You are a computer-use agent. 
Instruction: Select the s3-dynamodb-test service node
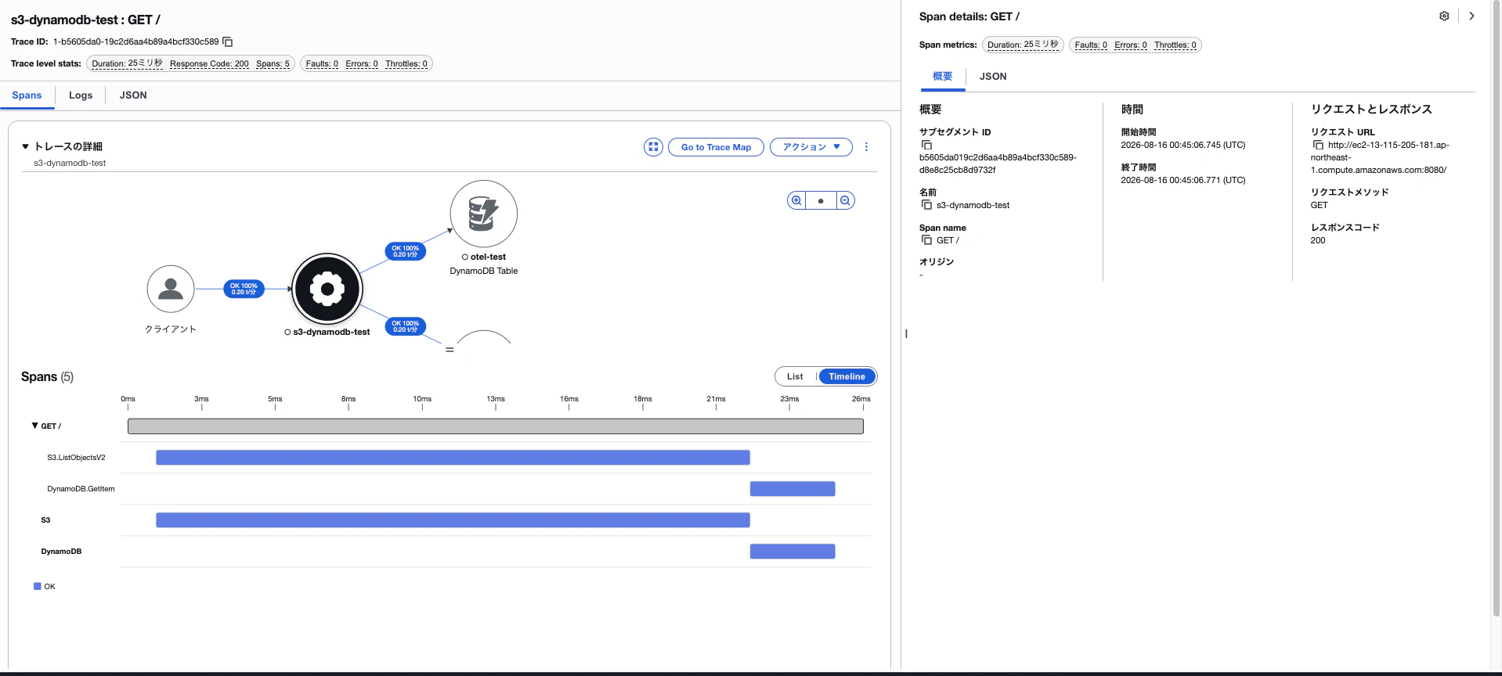327,289
